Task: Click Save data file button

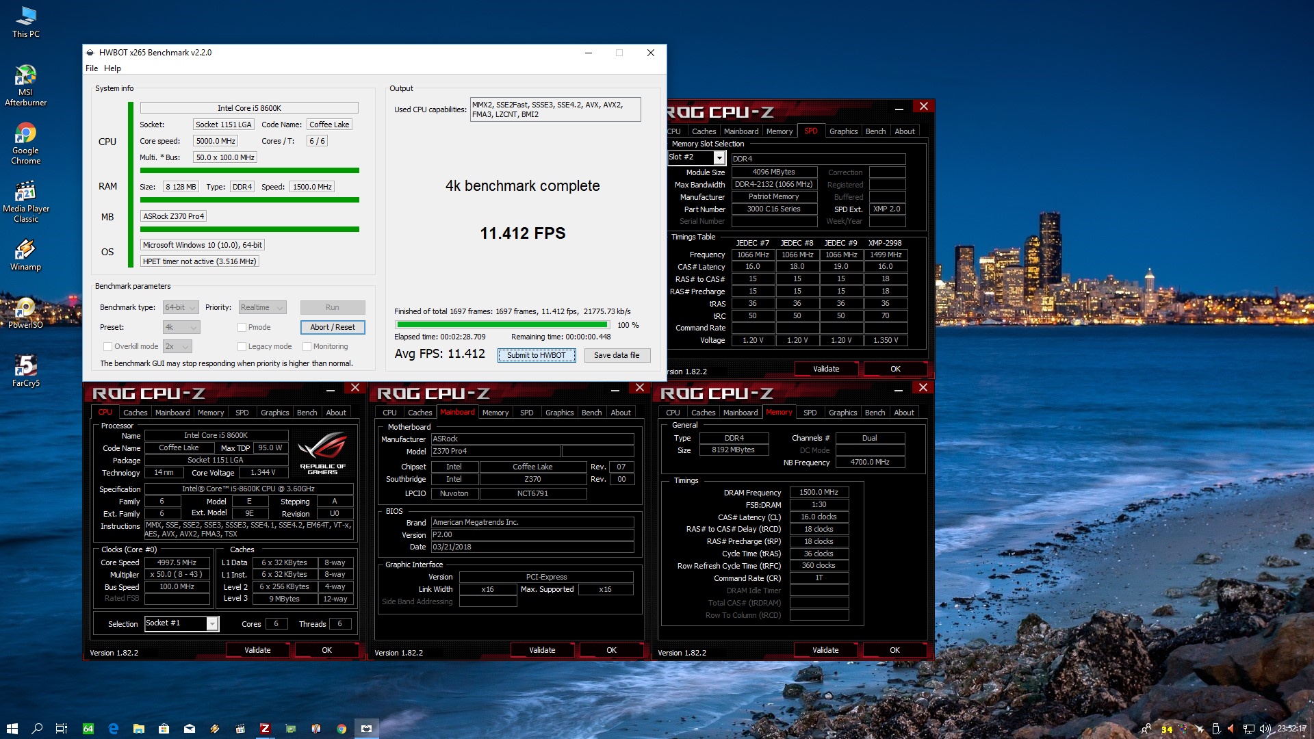Action: click(x=617, y=355)
